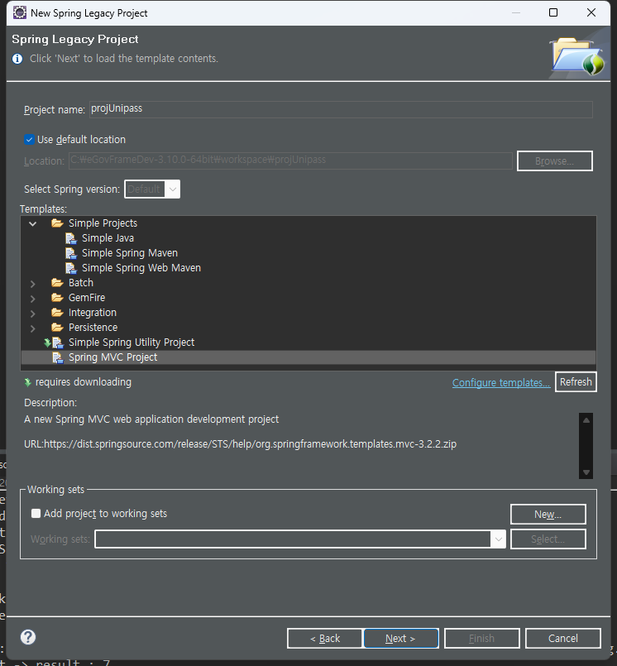Toggle Use default location checkbox
This screenshot has width=617, height=666.
pyautogui.click(x=29, y=139)
